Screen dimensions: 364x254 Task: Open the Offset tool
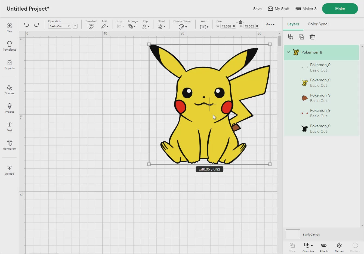[x=161, y=26]
